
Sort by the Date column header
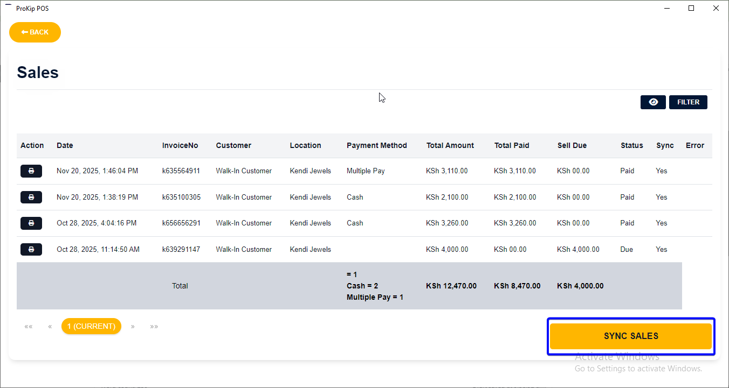click(x=65, y=145)
